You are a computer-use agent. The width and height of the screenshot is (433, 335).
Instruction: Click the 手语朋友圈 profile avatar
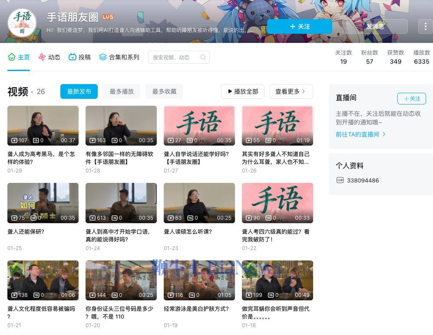22,23
